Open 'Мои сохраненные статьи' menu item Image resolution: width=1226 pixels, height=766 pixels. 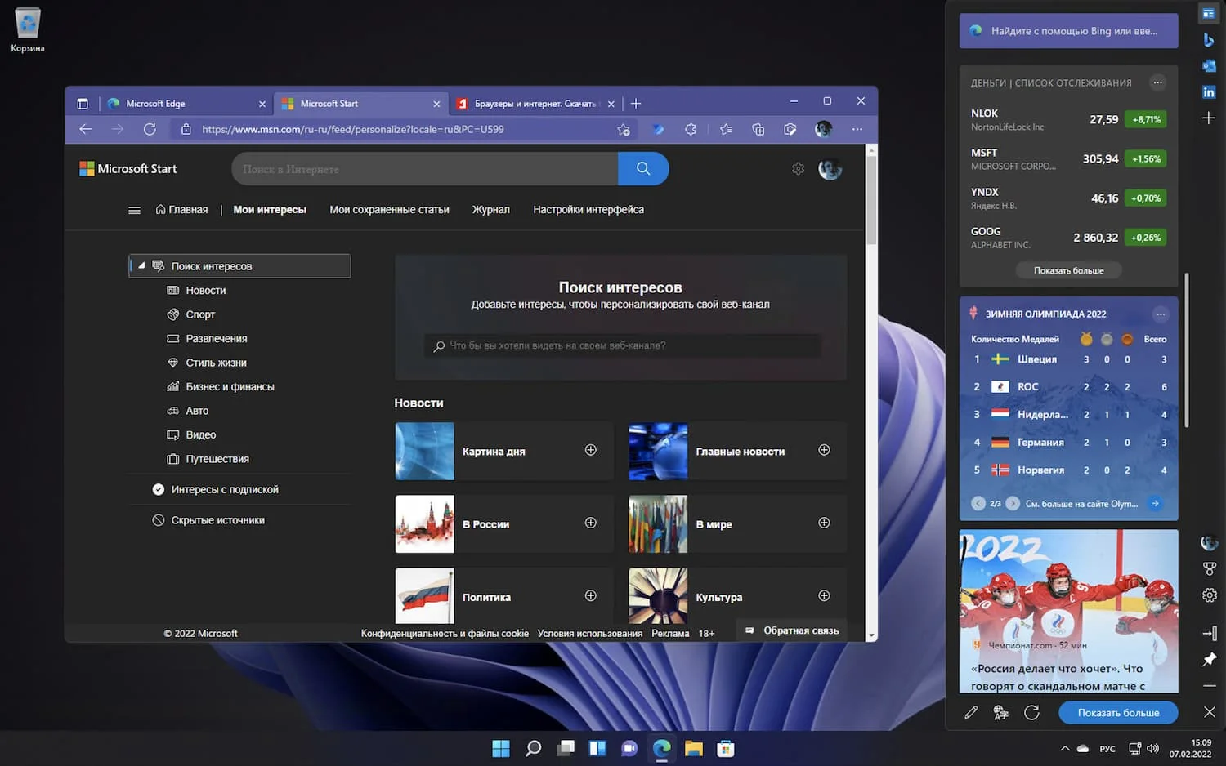tap(389, 210)
